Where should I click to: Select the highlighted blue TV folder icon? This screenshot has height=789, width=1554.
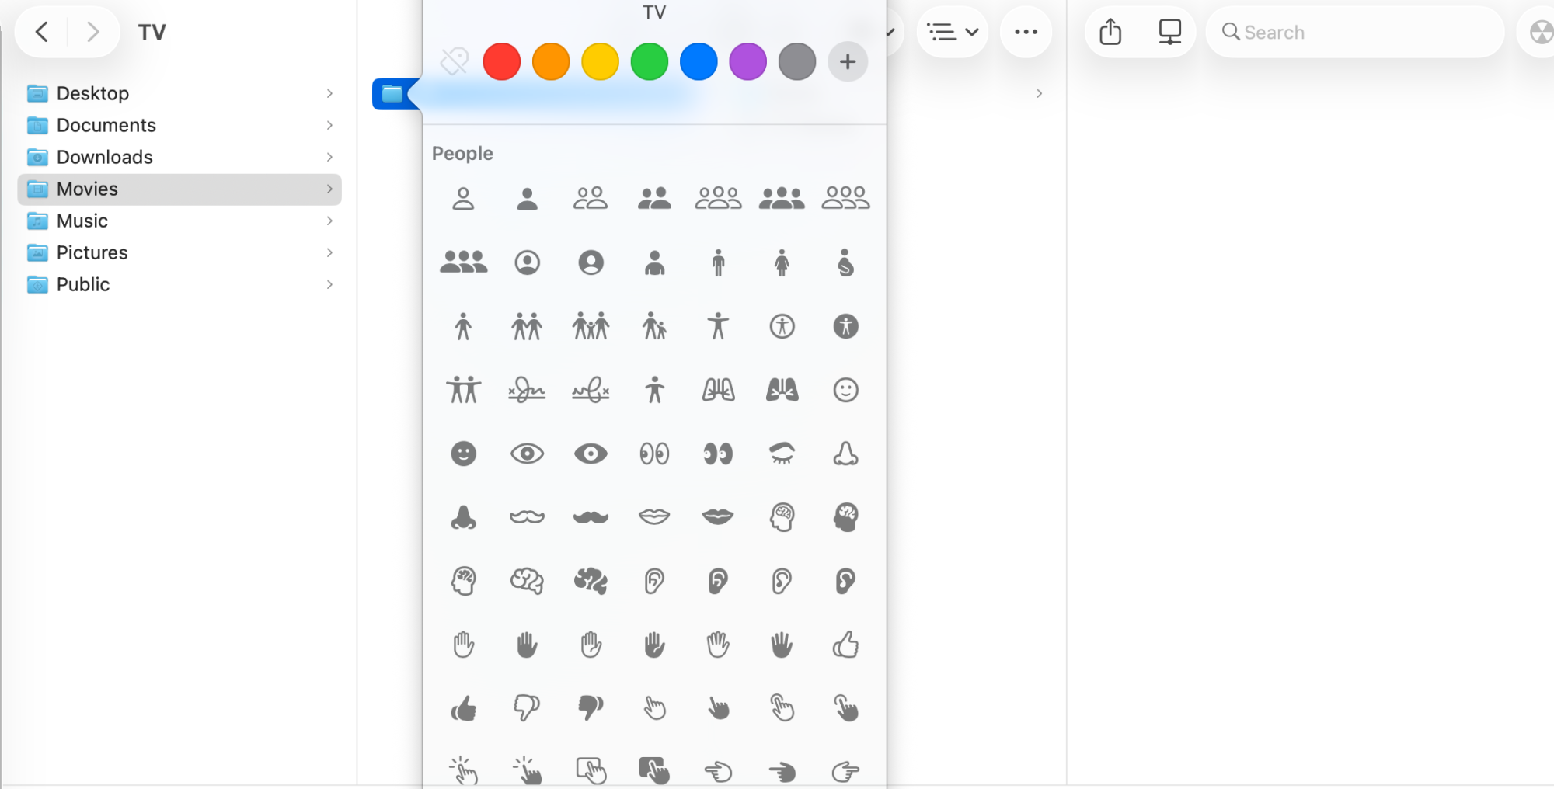[392, 94]
